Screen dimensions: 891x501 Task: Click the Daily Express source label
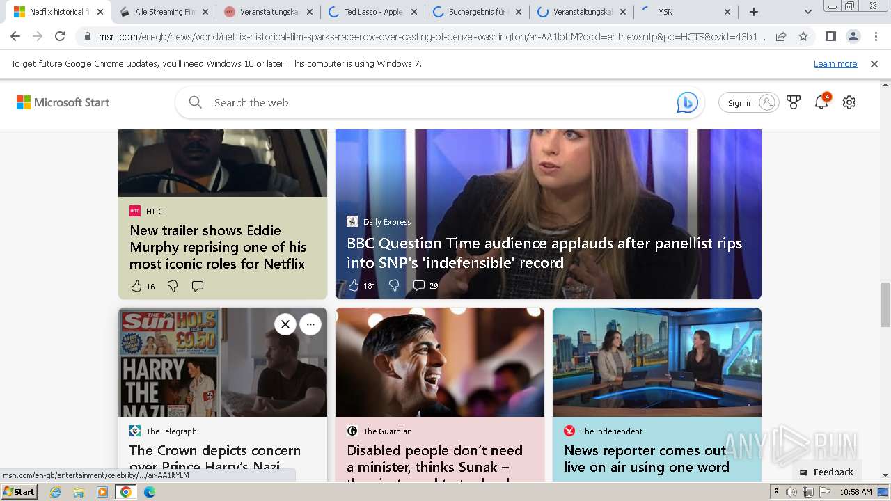click(x=386, y=222)
